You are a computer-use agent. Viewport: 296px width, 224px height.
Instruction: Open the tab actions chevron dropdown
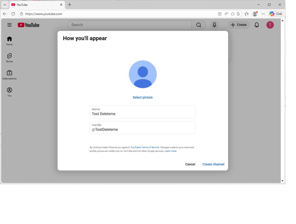coord(4,5)
